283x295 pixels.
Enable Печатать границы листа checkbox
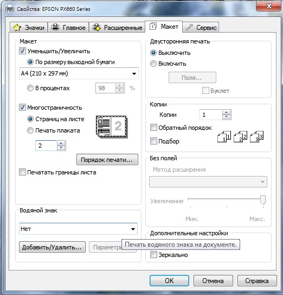pyautogui.click(x=22, y=172)
